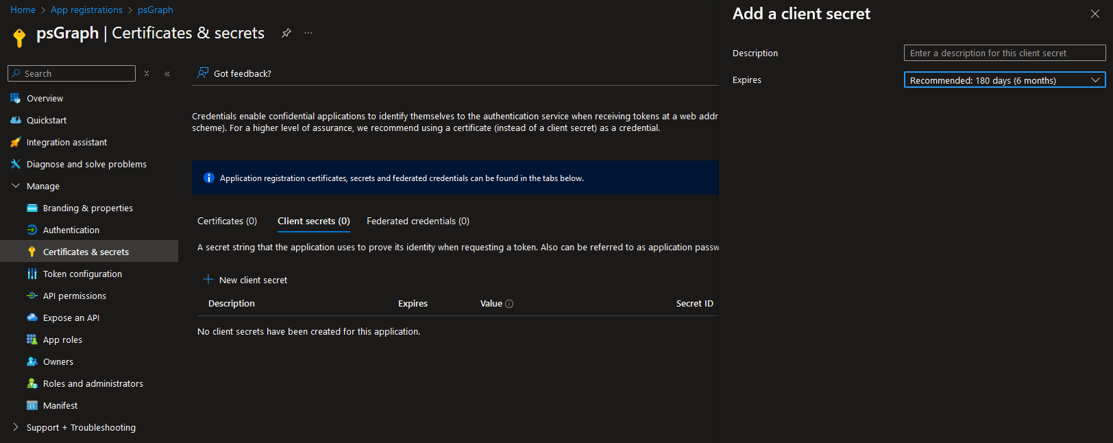Screen dimensions: 1113x443
Task: Click the info icon in blue banner
Action: [209, 178]
